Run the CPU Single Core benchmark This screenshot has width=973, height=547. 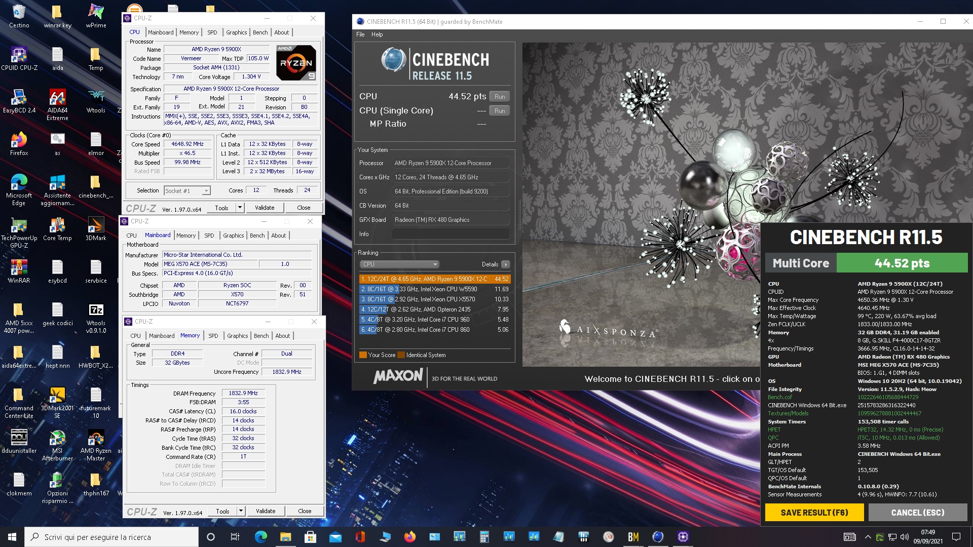500,111
